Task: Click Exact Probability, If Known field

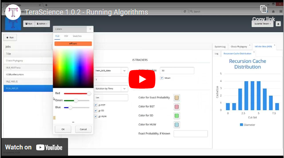Action: (x=190, y=134)
